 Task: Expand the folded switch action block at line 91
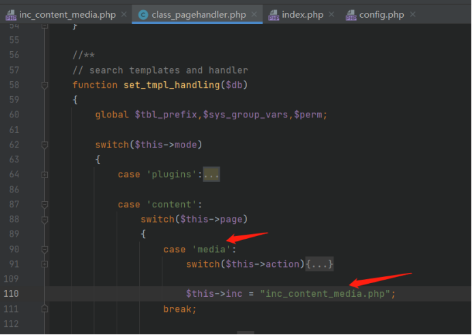tap(44, 264)
